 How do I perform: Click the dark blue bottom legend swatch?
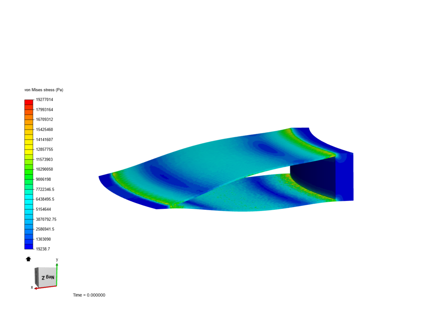tap(29, 247)
